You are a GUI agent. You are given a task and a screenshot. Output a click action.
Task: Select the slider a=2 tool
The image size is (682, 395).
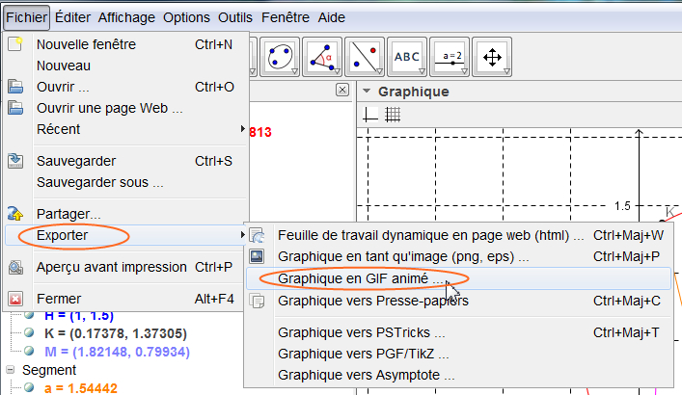450,57
